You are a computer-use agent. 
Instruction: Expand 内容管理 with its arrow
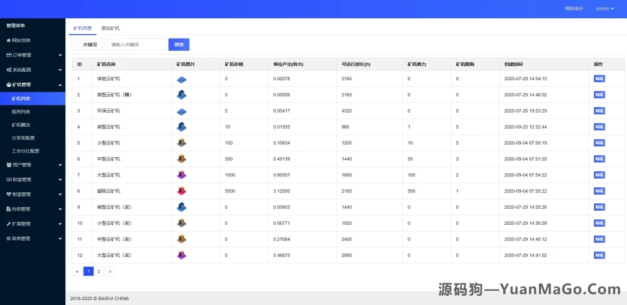(x=60, y=209)
